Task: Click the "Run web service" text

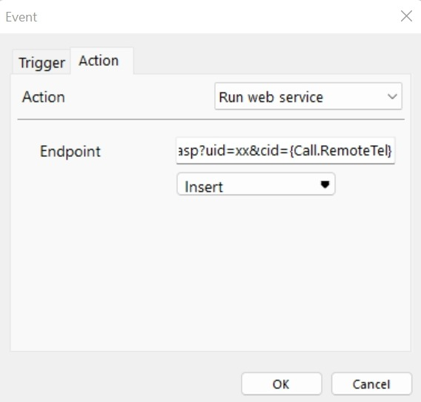Action: click(271, 97)
